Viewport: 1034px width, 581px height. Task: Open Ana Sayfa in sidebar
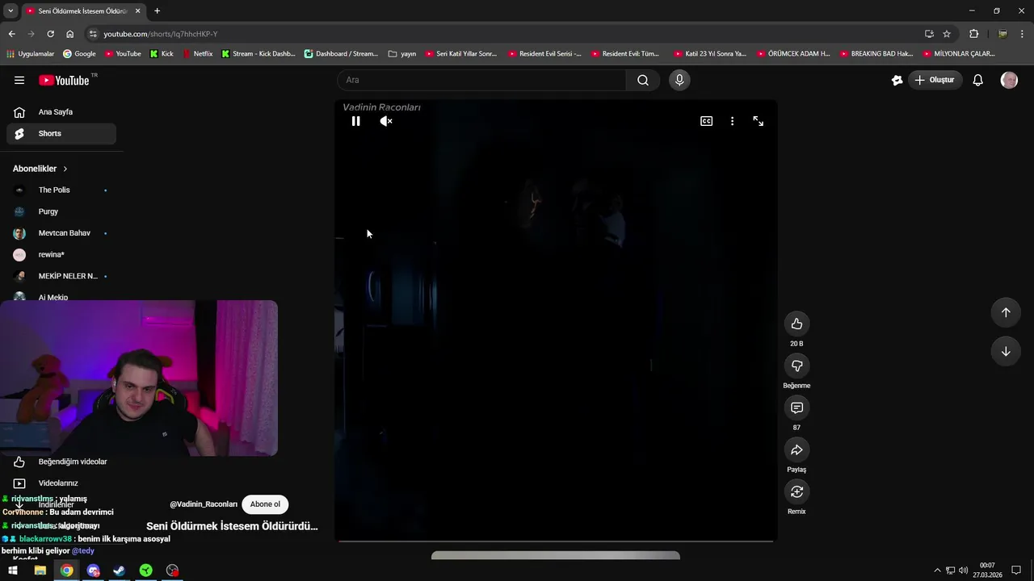(61, 112)
